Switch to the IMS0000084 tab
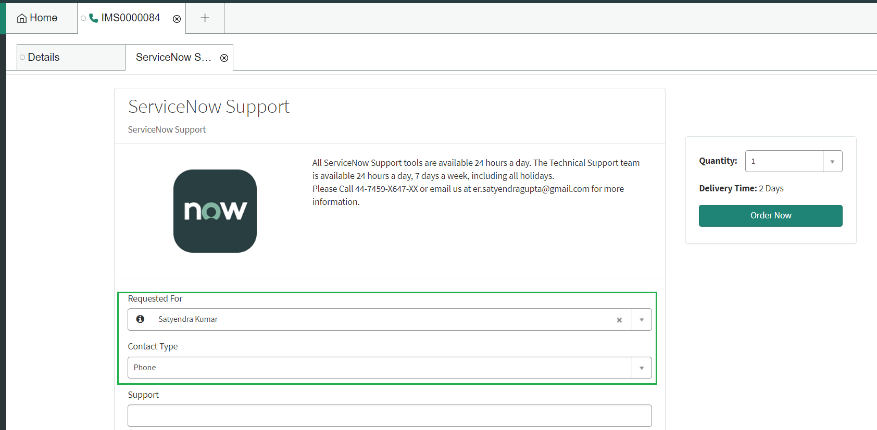Image resolution: width=877 pixels, height=430 pixels. (x=131, y=18)
